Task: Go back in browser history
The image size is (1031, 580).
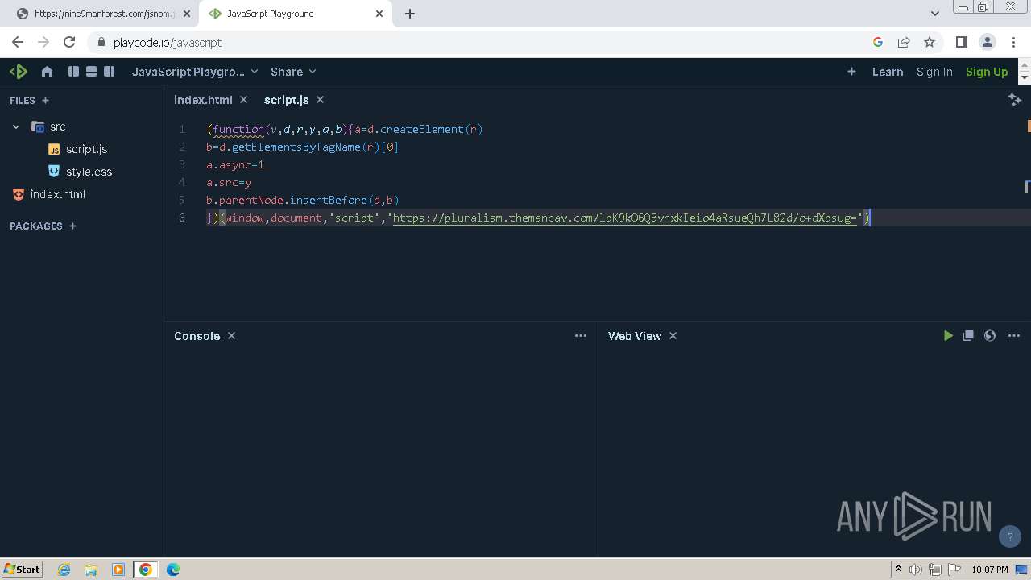Action: 18,42
